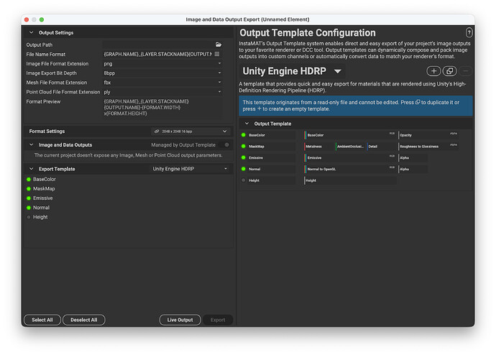Screen dimensions: 496x355
Task: Open the Output Path folder browser
Action: pos(219,45)
